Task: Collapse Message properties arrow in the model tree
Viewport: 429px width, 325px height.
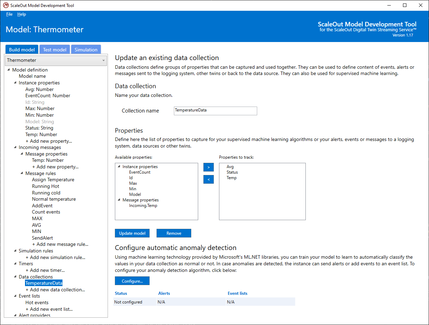Action: pos(22,154)
